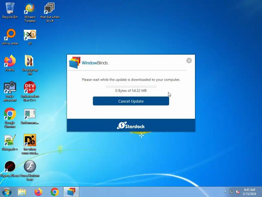Select the Papers, Please desktop shortcut
Screen dimensions: 262x197
coord(10,169)
